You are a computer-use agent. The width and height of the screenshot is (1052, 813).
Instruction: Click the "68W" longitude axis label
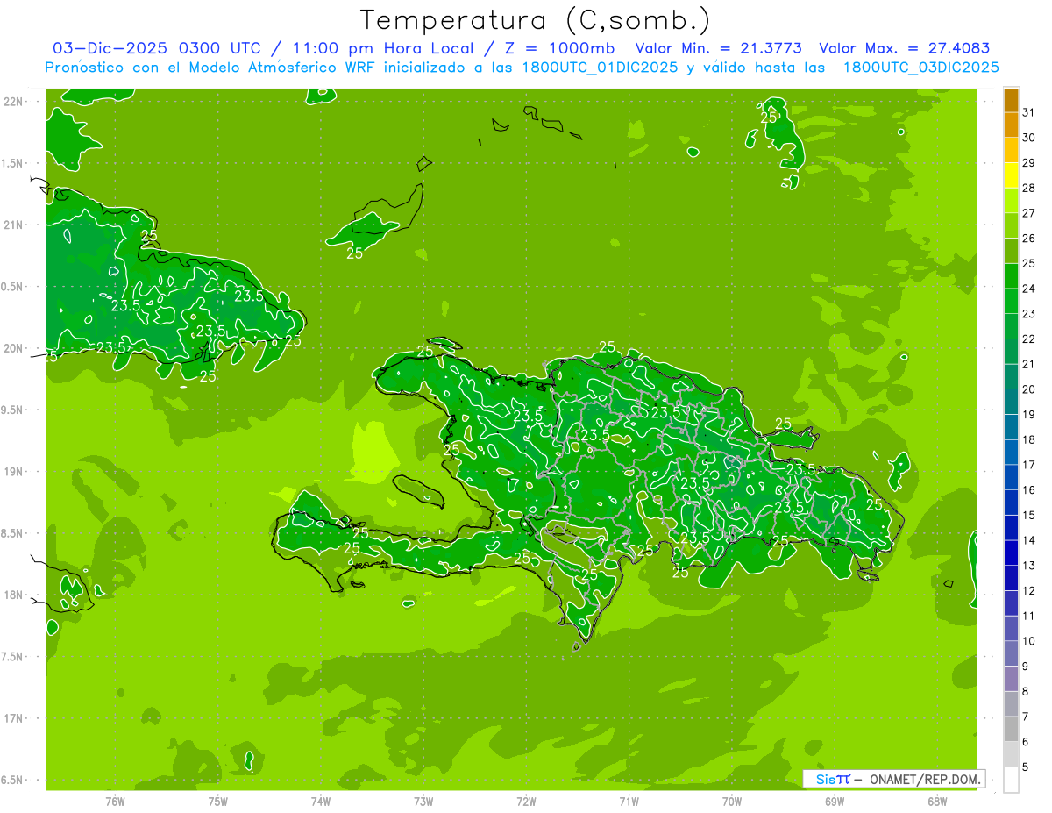pos(937,802)
